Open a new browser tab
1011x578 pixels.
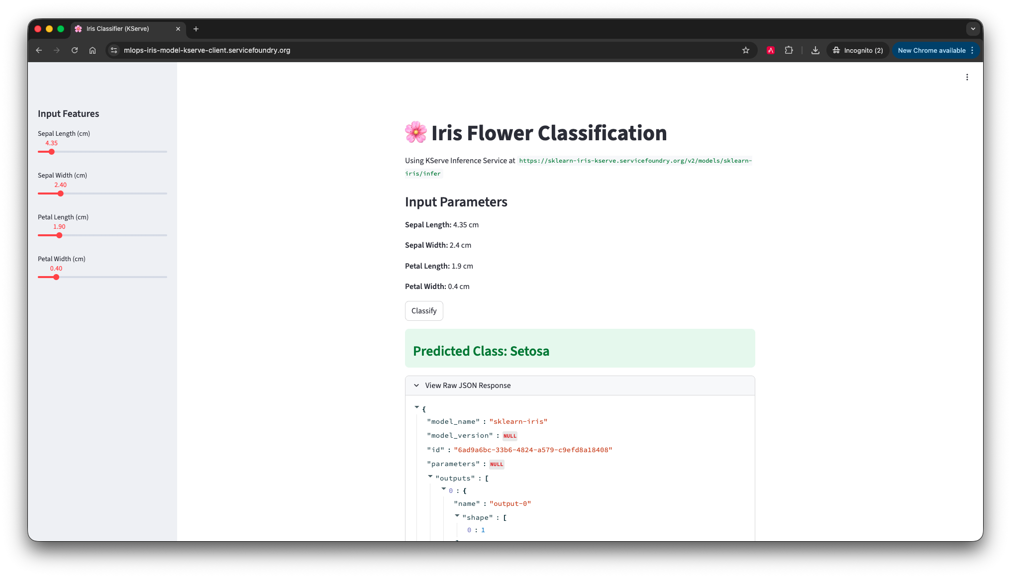196,29
